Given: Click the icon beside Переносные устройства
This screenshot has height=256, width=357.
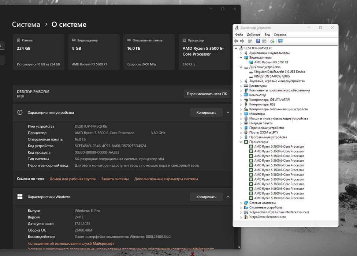Looking at the screenshot, I should pos(246,128).
